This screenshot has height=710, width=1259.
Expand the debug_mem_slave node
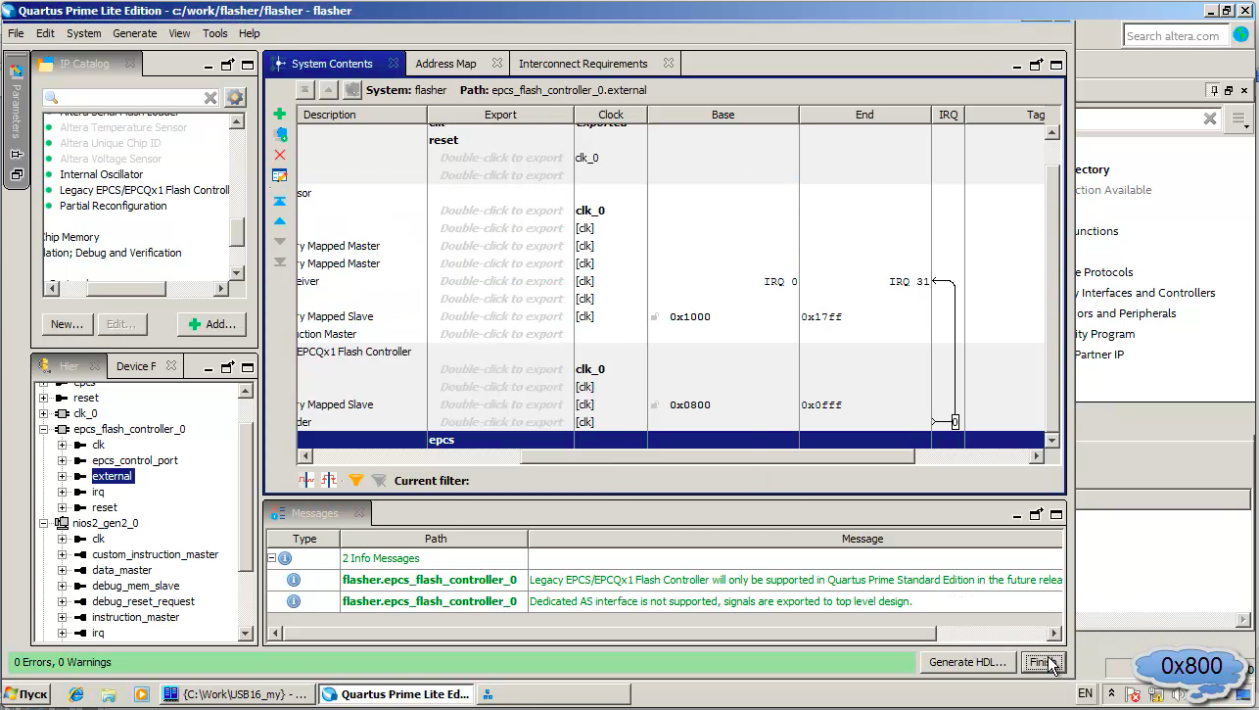tap(62, 586)
